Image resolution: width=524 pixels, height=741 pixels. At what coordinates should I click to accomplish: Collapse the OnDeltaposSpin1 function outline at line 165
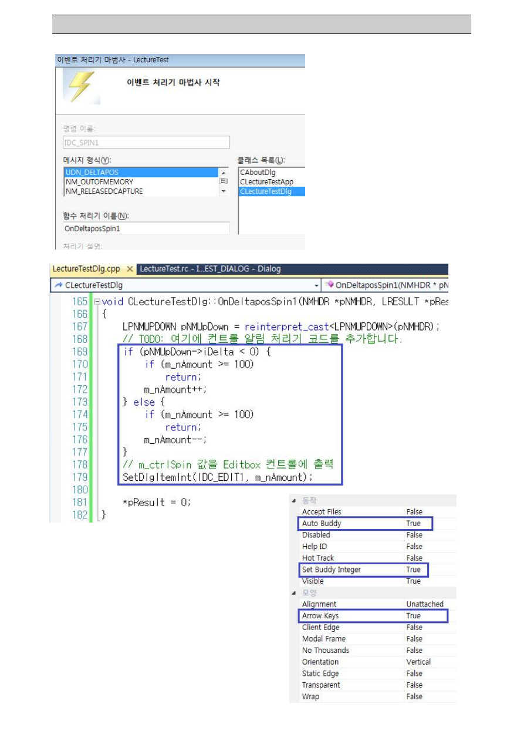click(x=96, y=302)
